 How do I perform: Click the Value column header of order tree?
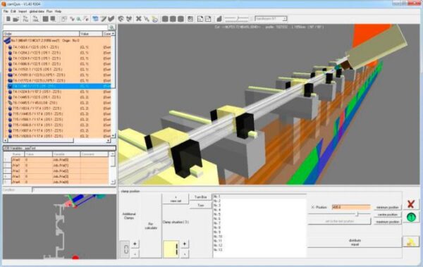91,34
